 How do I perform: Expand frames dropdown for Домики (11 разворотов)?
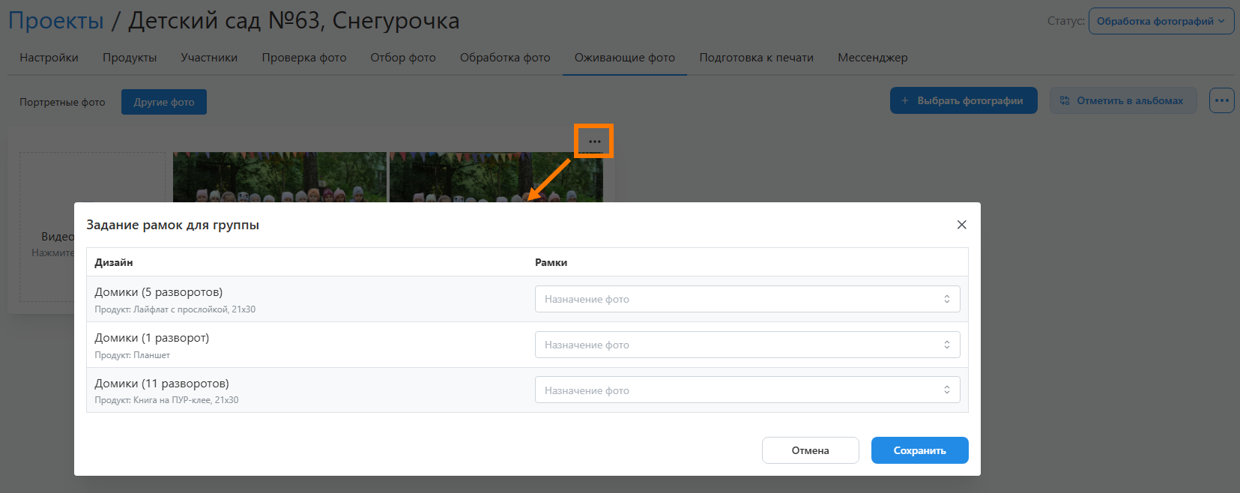[x=747, y=390]
